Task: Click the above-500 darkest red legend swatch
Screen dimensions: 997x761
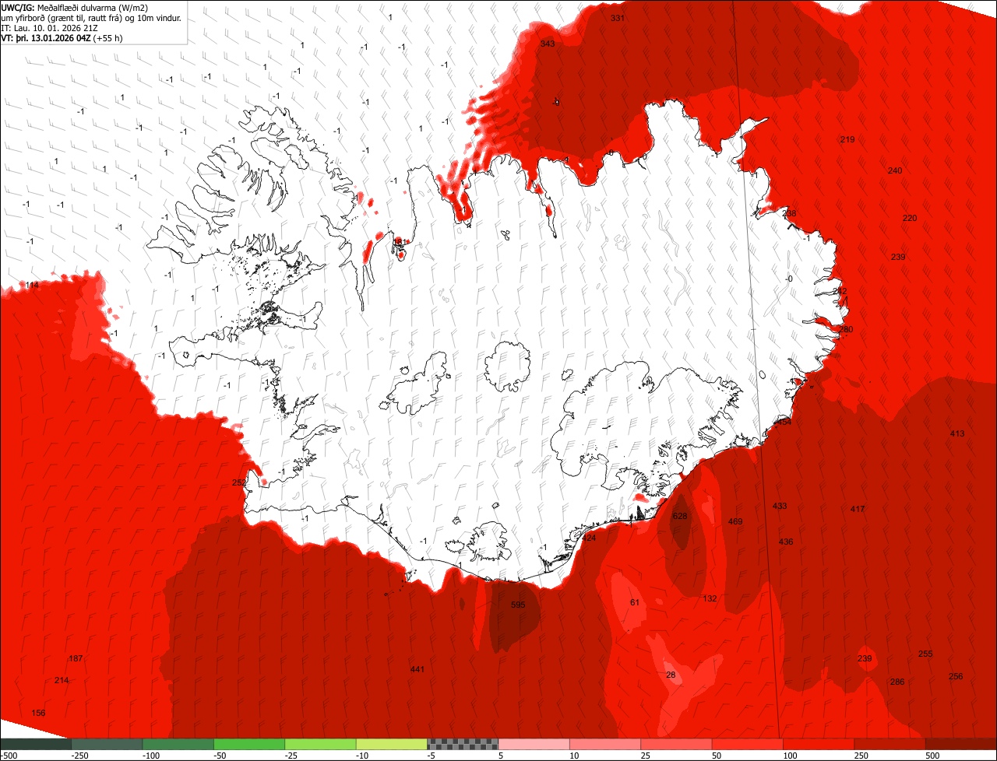Action: 961,744
